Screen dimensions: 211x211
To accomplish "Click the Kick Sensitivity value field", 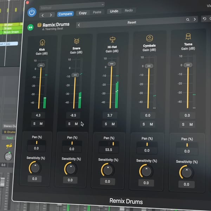I will [x=34, y=179].
